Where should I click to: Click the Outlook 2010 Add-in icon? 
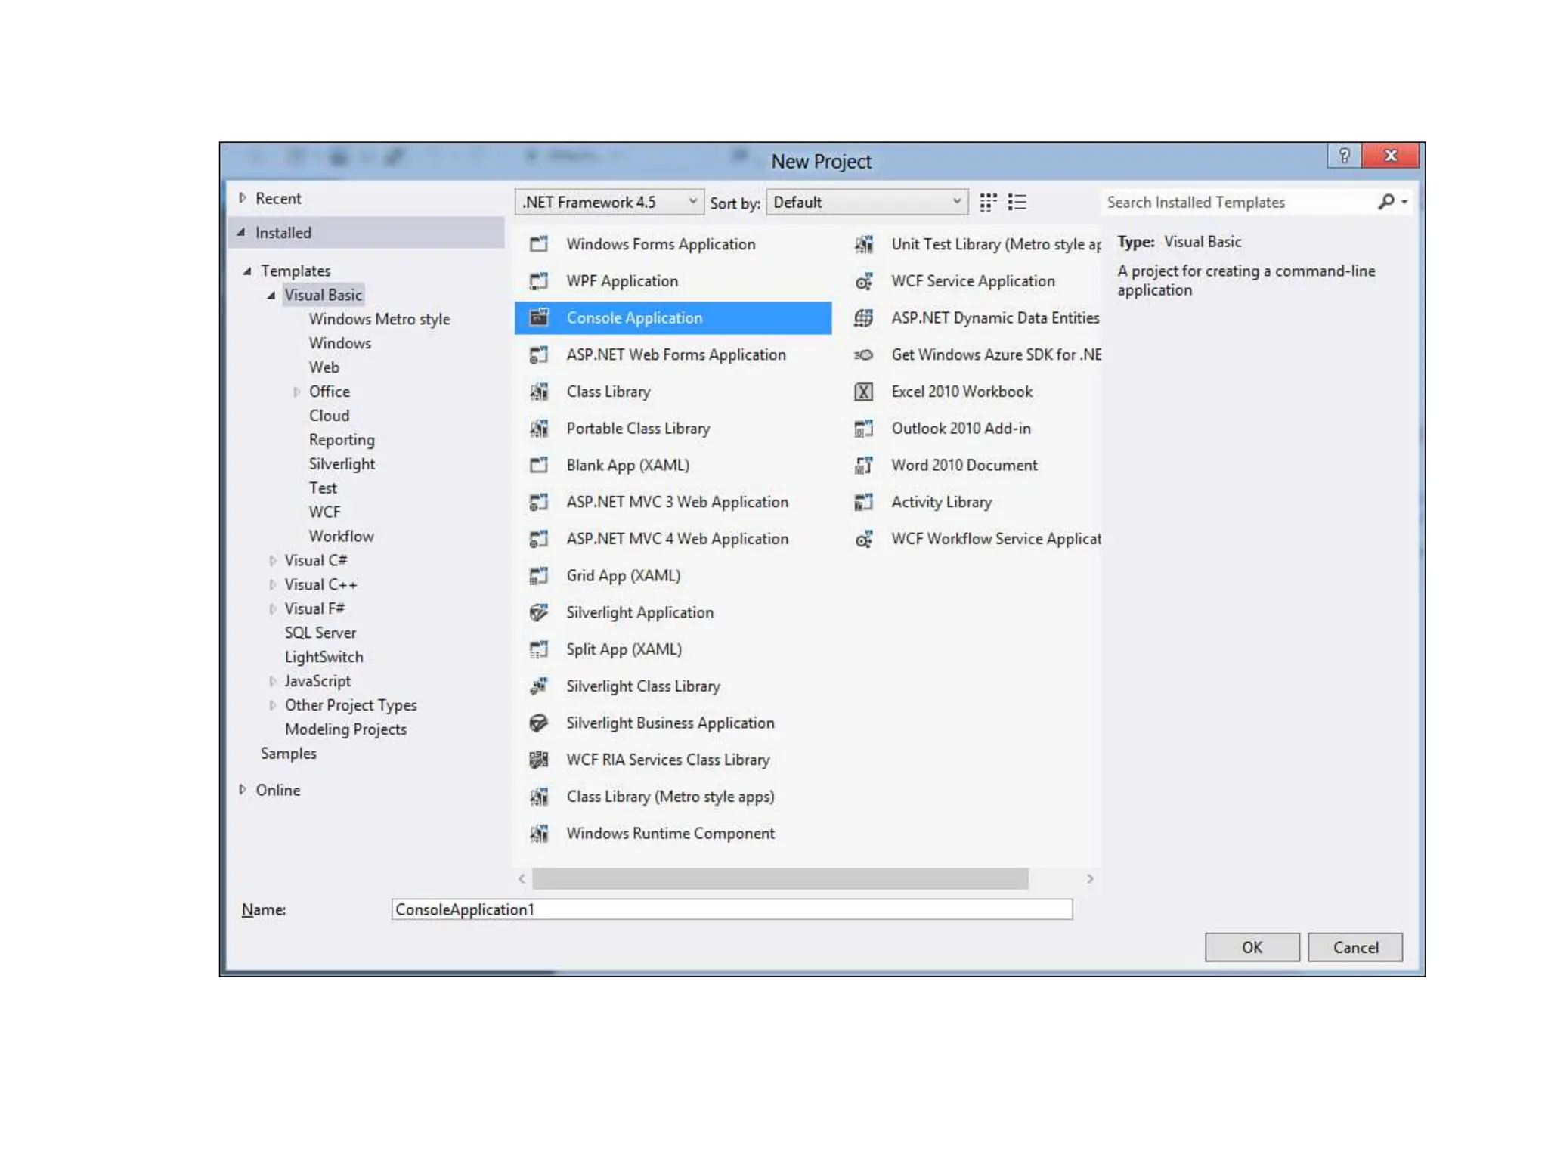pos(863,429)
